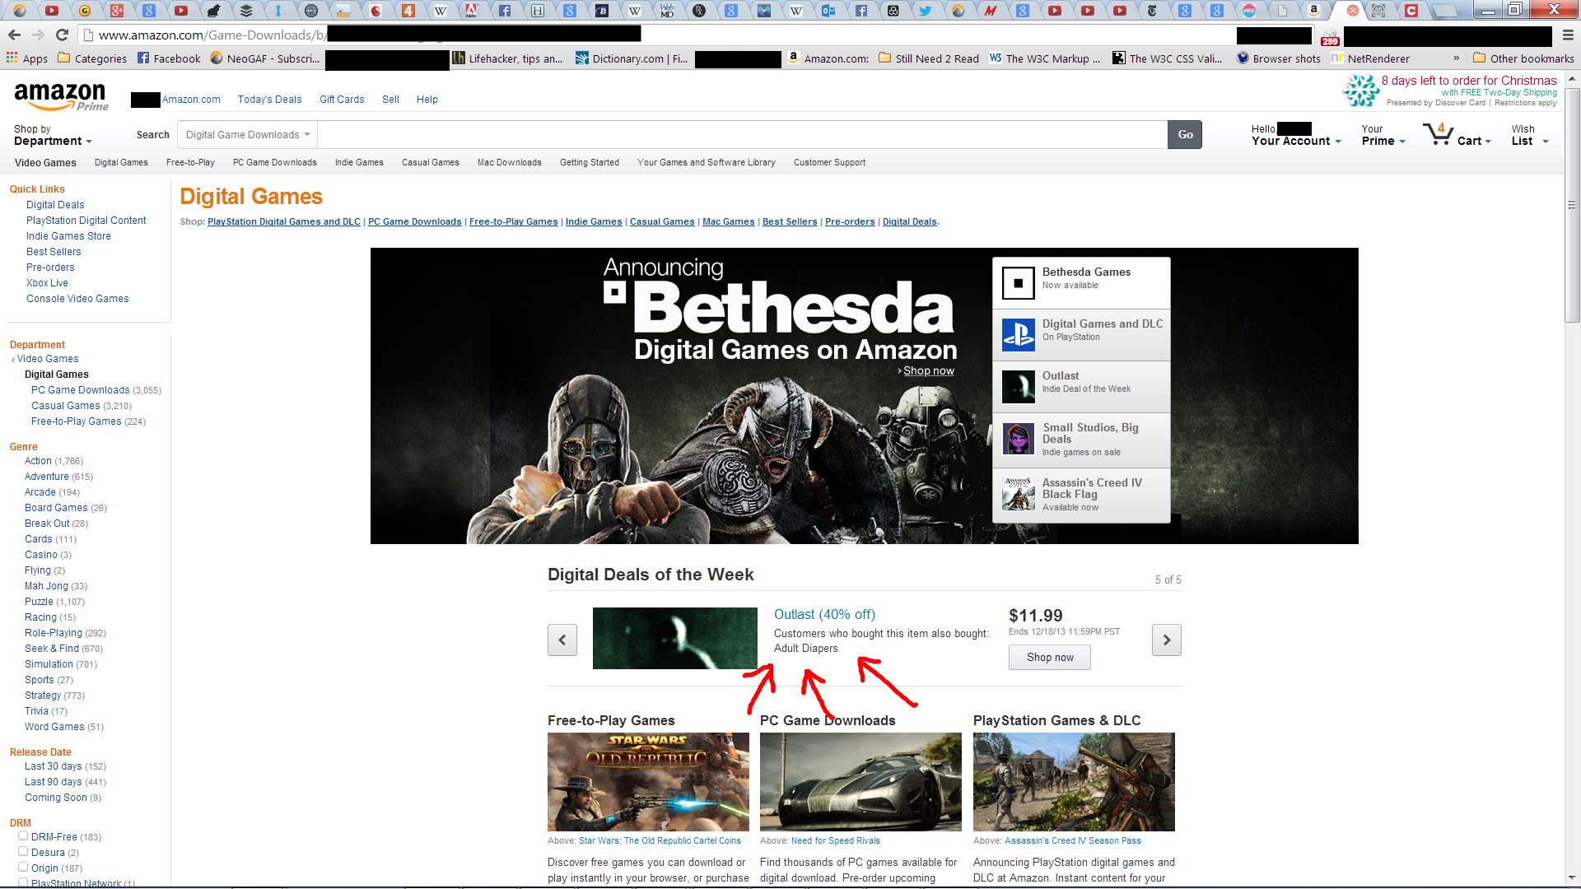Open the W3C Markup bookmark
The image size is (1581, 889).
[x=1044, y=58]
